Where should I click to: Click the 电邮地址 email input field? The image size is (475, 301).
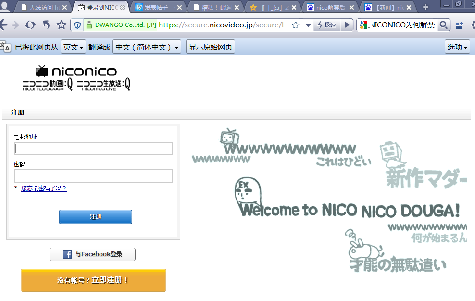[x=93, y=149]
